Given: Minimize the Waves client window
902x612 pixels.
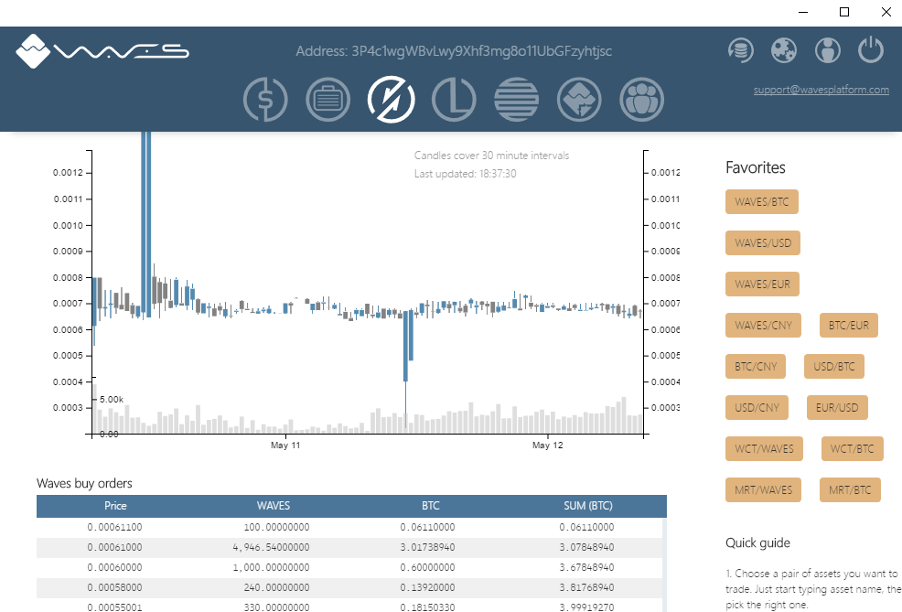Looking at the screenshot, I should [803, 12].
